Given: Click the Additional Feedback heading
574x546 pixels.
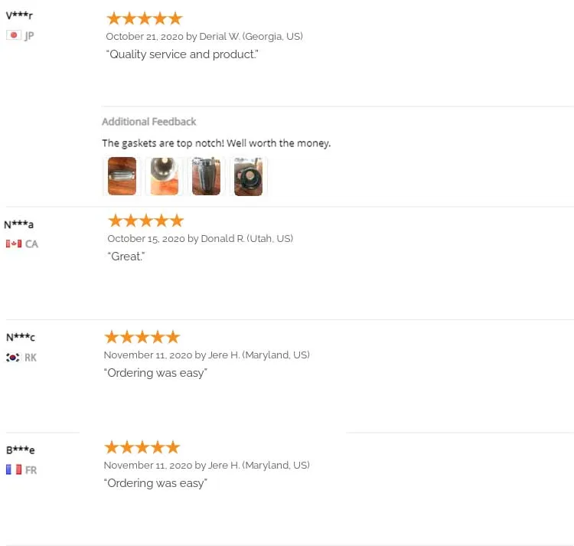Looking at the screenshot, I should (x=149, y=122).
